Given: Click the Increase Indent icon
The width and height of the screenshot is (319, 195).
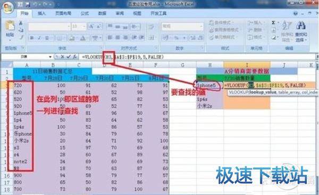Looking at the screenshot, I should pyautogui.click(x=141, y=38).
